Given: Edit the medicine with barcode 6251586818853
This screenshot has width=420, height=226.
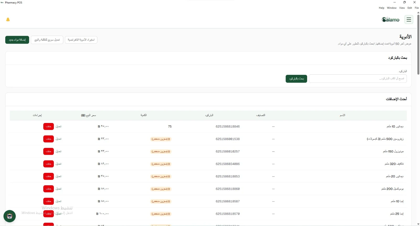Looking at the screenshot, I should tap(59, 176).
